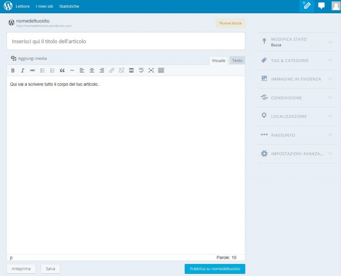Click the picture icon for Immagine in evidenza

(x=264, y=78)
